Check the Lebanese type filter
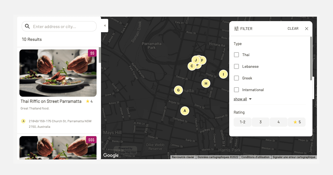The height and width of the screenshot is (175, 333). pos(236,66)
